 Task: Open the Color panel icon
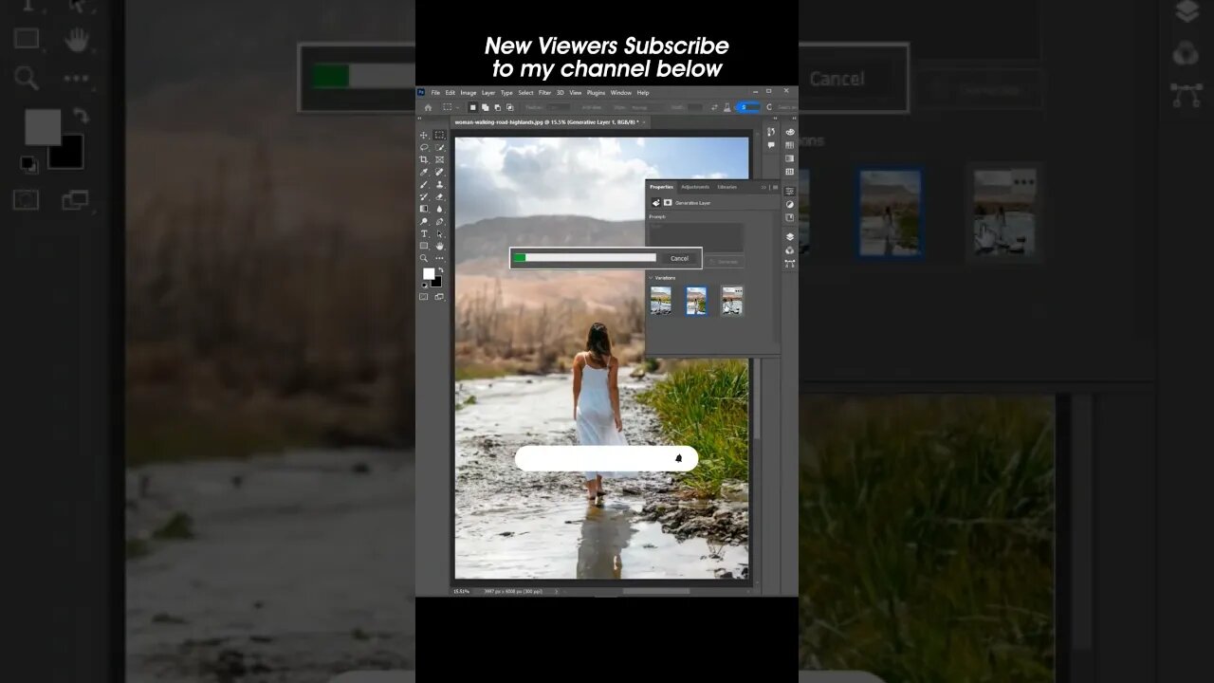(x=790, y=132)
